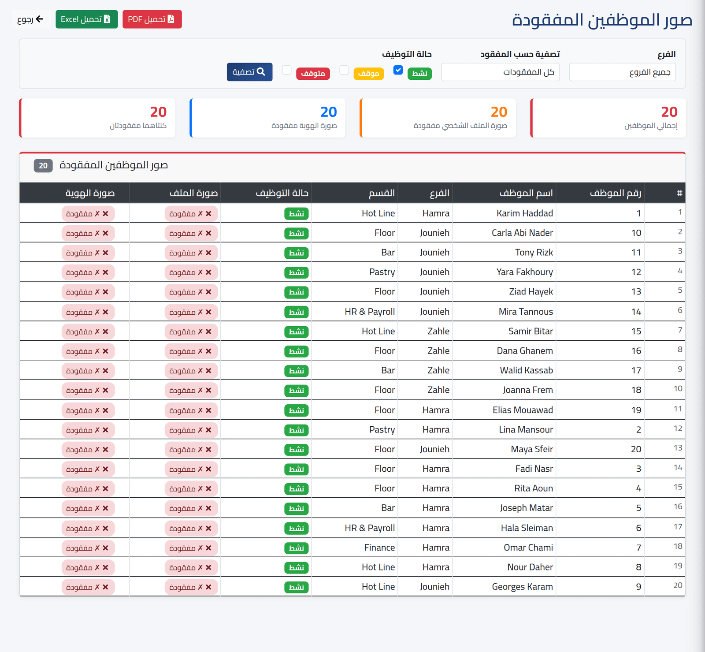Viewport: 705px width, 652px height.
Task: Click the Excel download button
Action: [x=87, y=19]
